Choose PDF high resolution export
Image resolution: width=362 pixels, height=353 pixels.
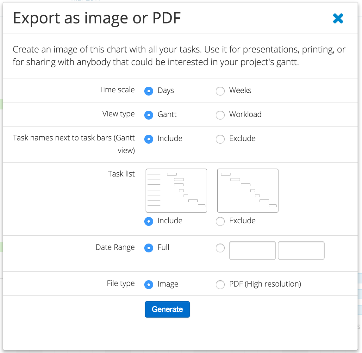pos(220,284)
